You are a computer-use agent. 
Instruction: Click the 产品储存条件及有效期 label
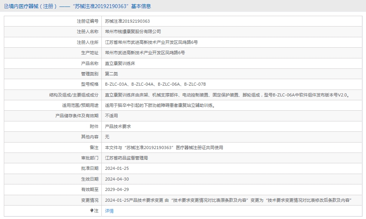click(77, 116)
